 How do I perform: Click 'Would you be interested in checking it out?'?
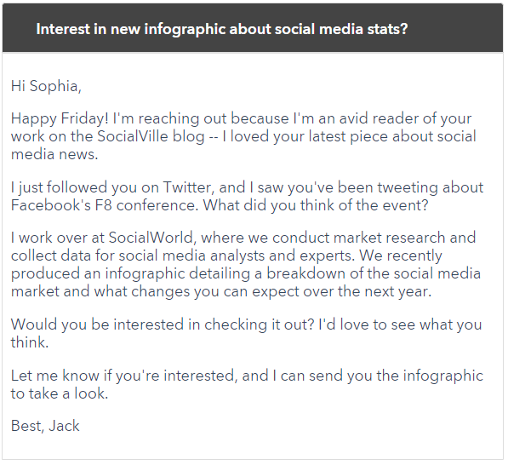point(163,324)
